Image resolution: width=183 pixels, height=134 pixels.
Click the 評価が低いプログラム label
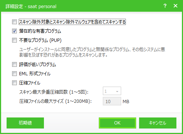coord(37,64)
